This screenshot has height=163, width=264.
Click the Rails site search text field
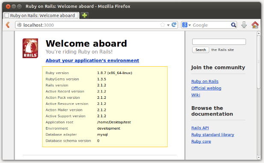tap(219, 41)
